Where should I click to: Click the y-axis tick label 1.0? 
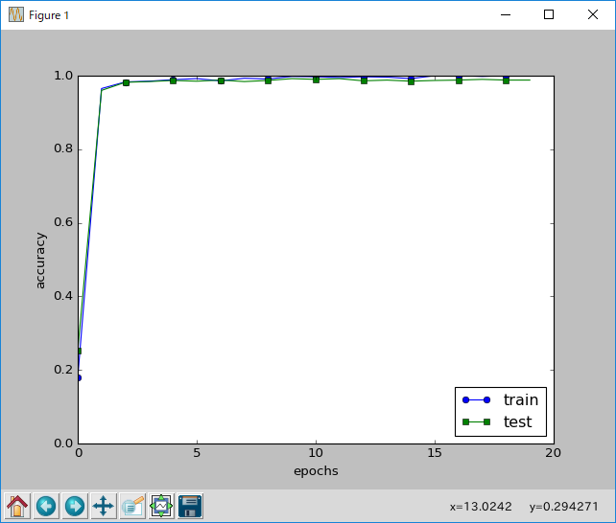[x=63, y=76]
